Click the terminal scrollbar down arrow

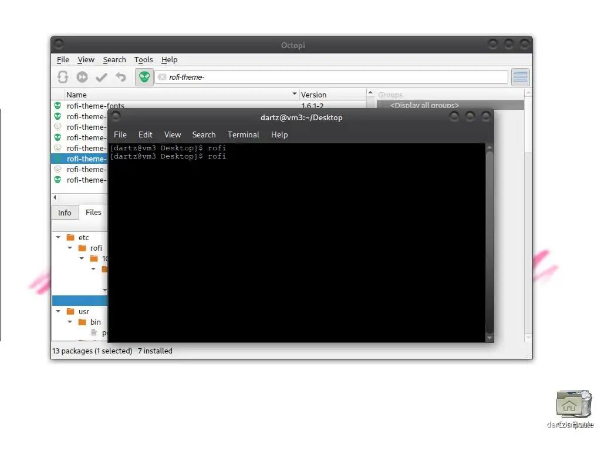coord(489,338)
